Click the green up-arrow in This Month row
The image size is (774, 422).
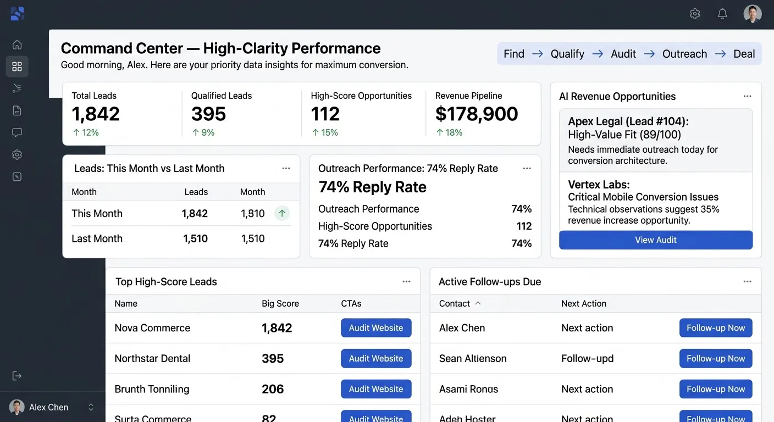pyautogui.click(x=282, y=213)
